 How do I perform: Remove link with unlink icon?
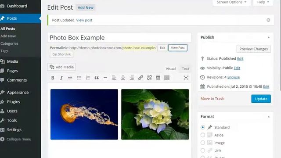click(x=149, y=78)
